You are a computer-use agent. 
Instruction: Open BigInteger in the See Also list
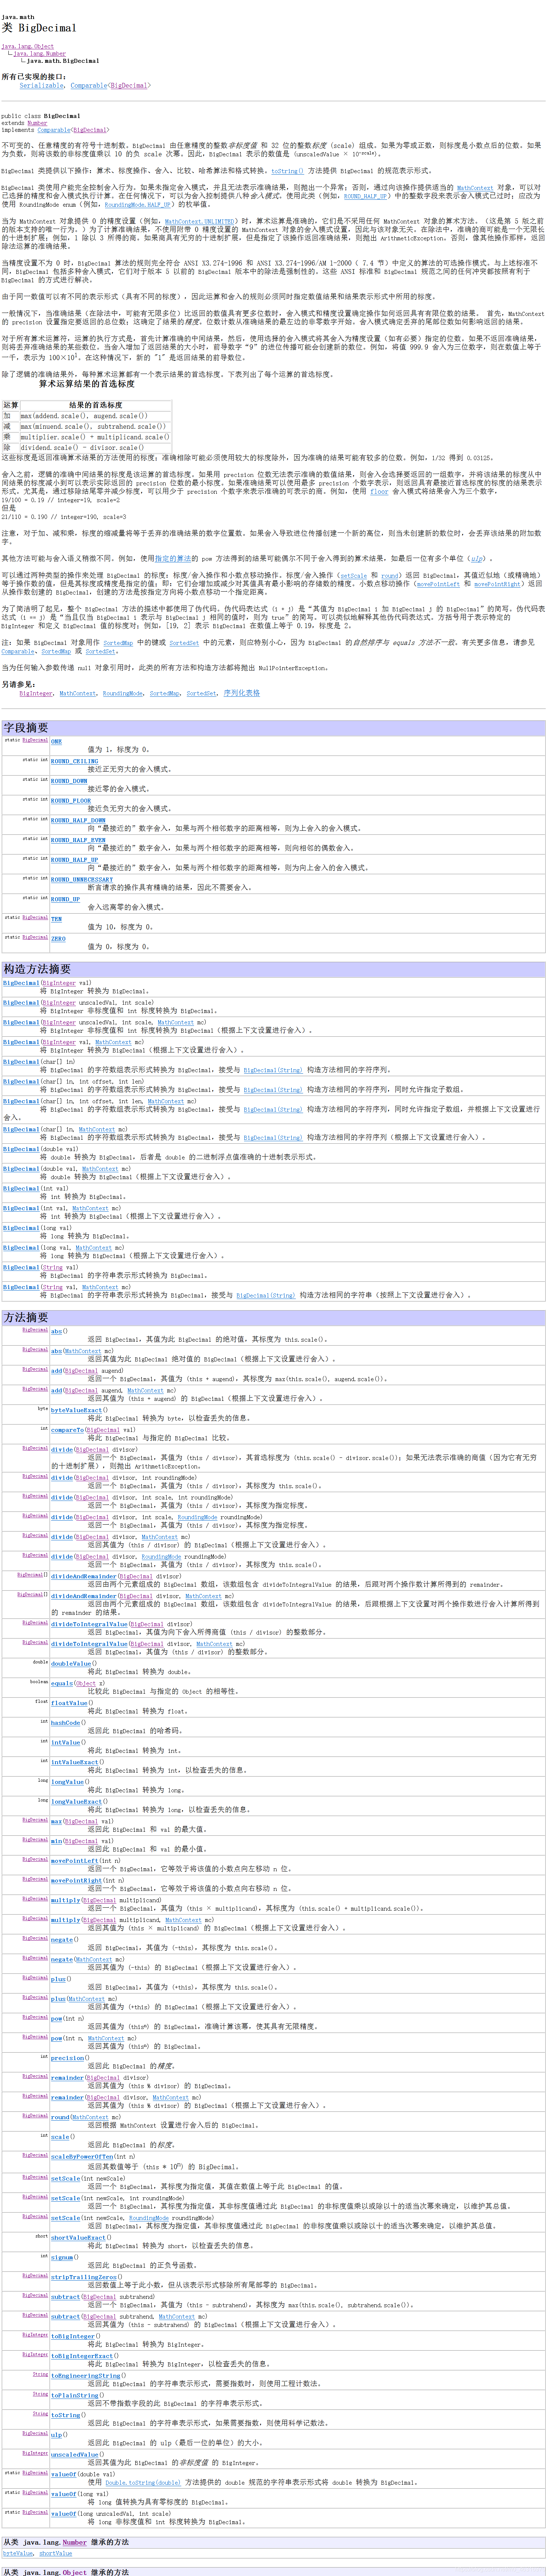37,693
